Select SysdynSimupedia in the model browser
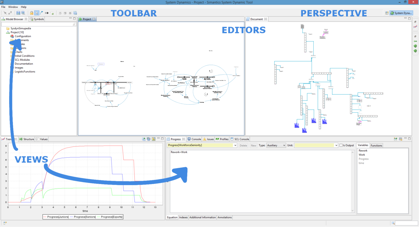 click(21, 28)
